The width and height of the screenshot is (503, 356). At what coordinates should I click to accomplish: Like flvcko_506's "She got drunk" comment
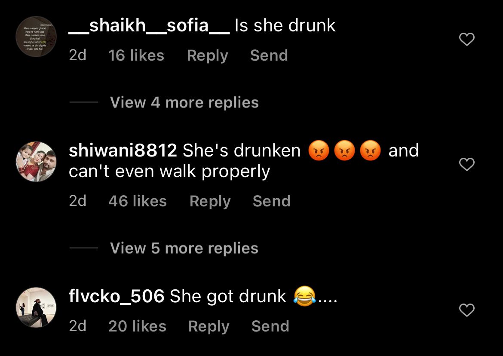point(467,310)
